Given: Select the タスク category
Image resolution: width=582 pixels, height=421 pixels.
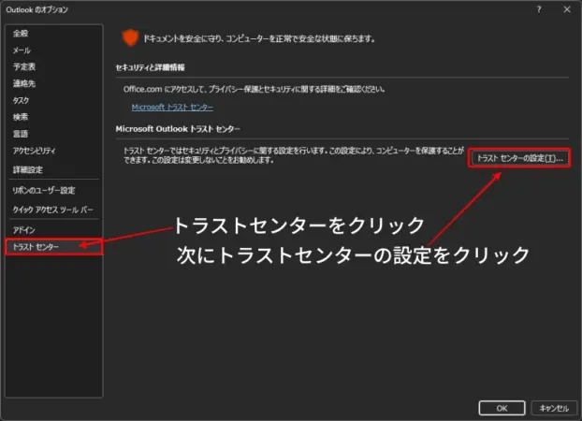Looking at the screenshot, I should tap(21, 100).
